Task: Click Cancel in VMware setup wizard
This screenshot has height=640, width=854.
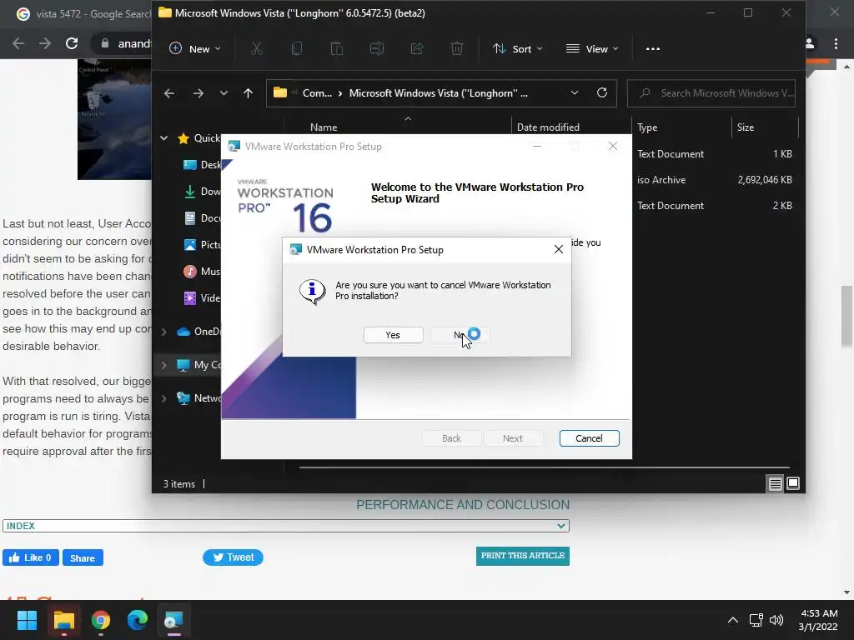Action: (589, 438)
